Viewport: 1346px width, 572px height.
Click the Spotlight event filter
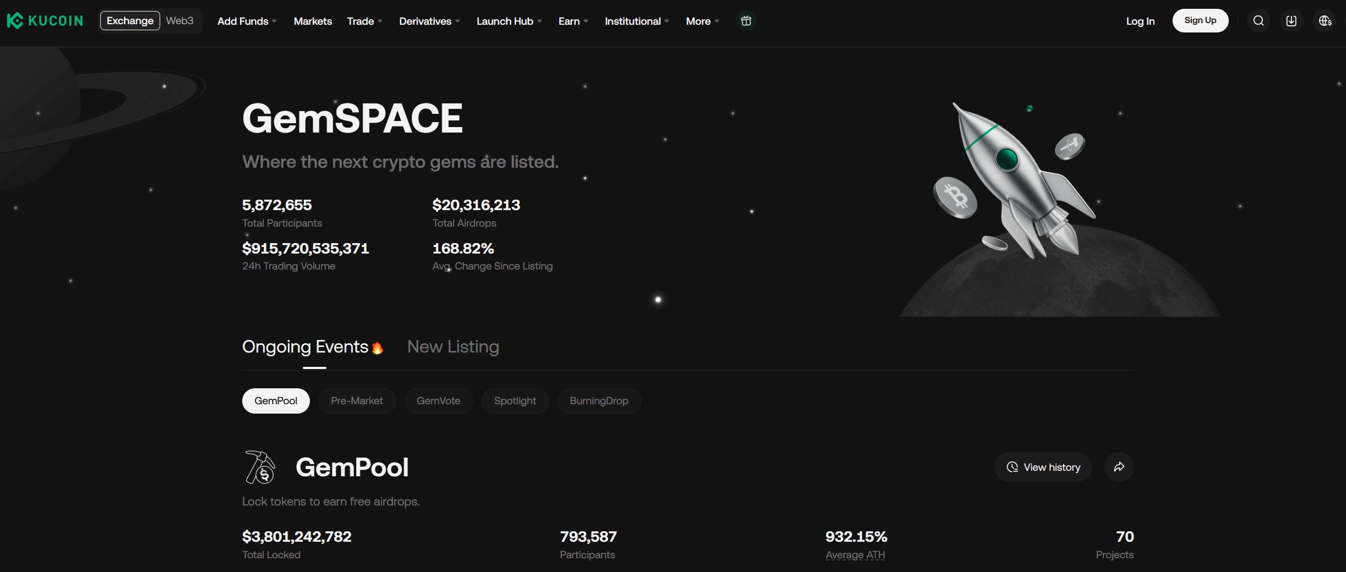coord(515,400)
